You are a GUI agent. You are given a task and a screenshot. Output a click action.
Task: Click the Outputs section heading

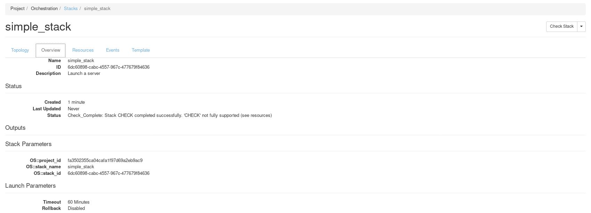[15, 128]
